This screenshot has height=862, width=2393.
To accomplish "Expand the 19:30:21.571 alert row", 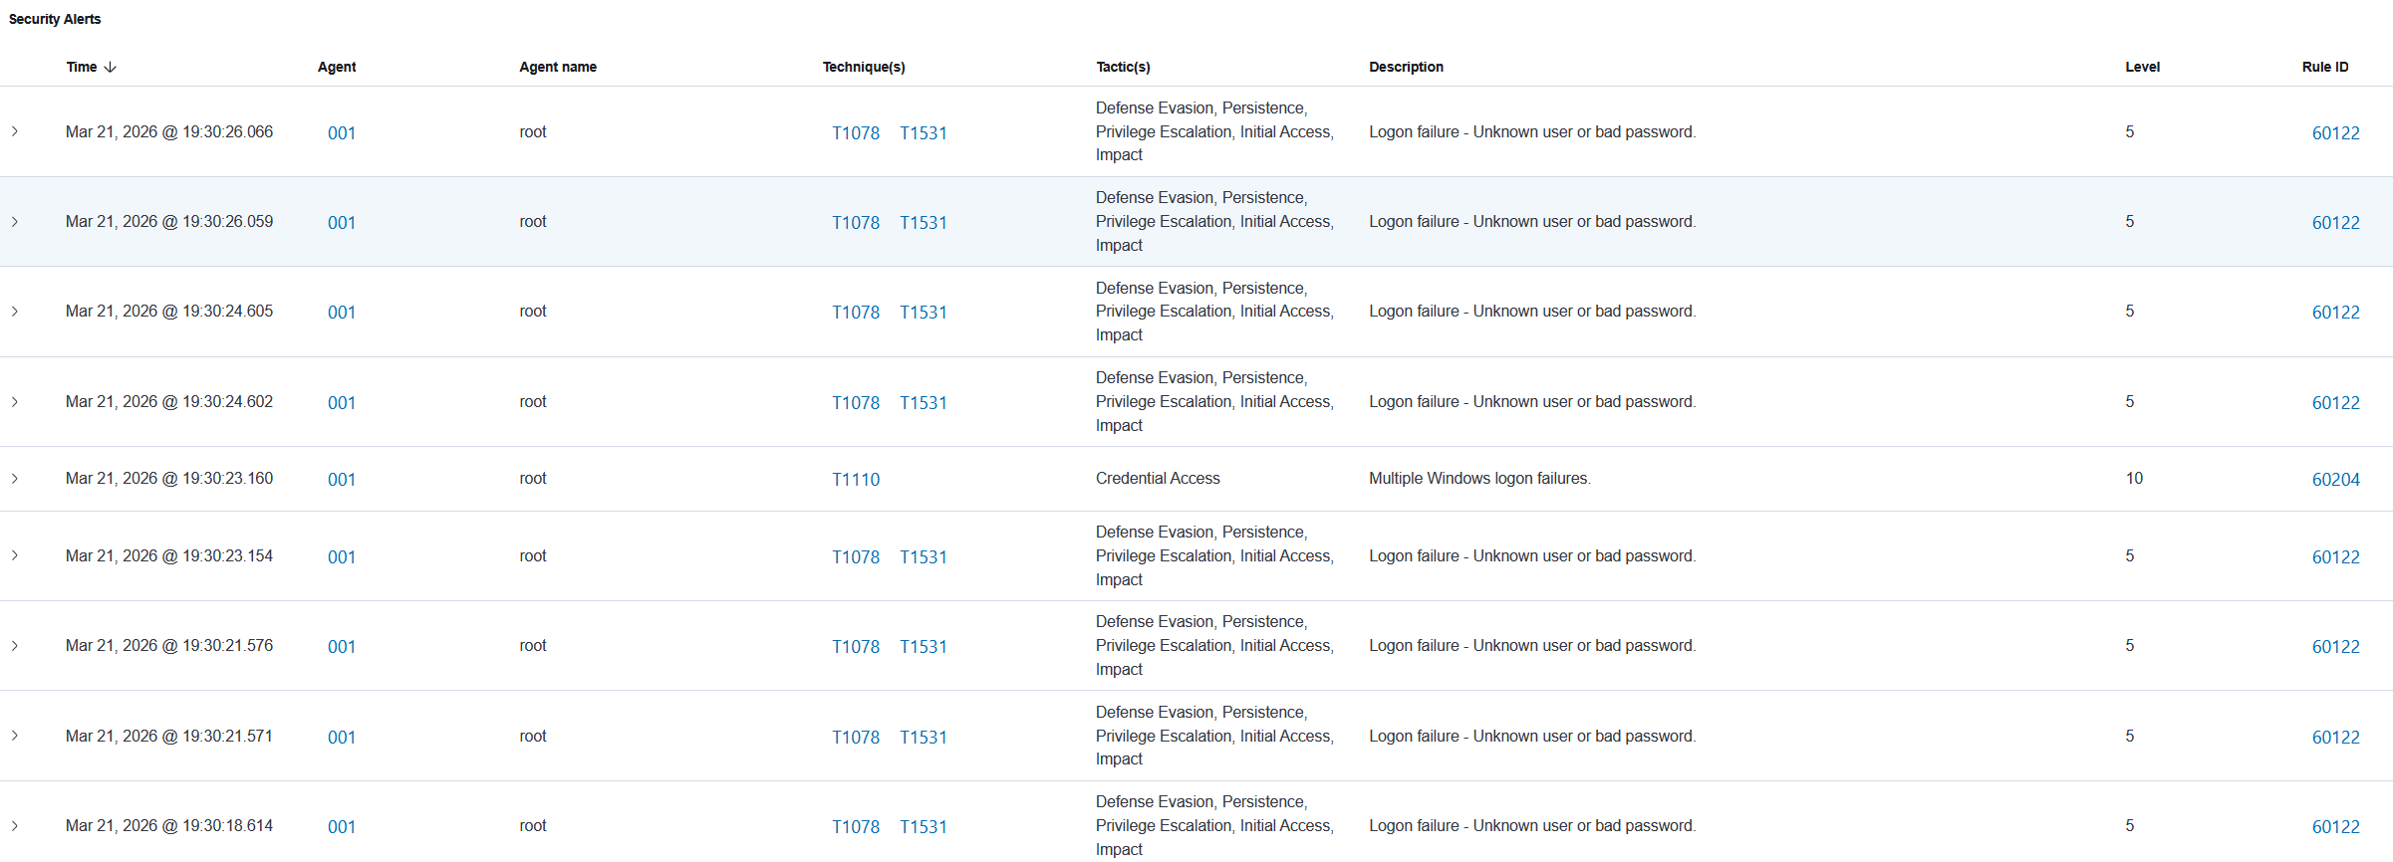I will tap(15, 737).
